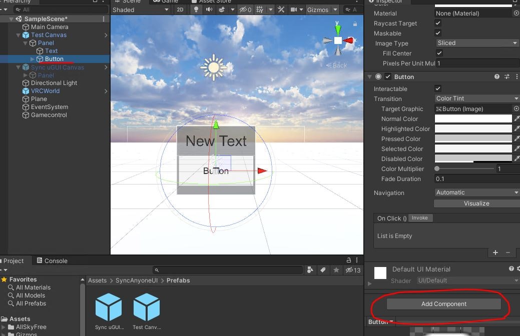Toggle hidden objects visibility counter in Scene
520x336 pixels.
246,9
